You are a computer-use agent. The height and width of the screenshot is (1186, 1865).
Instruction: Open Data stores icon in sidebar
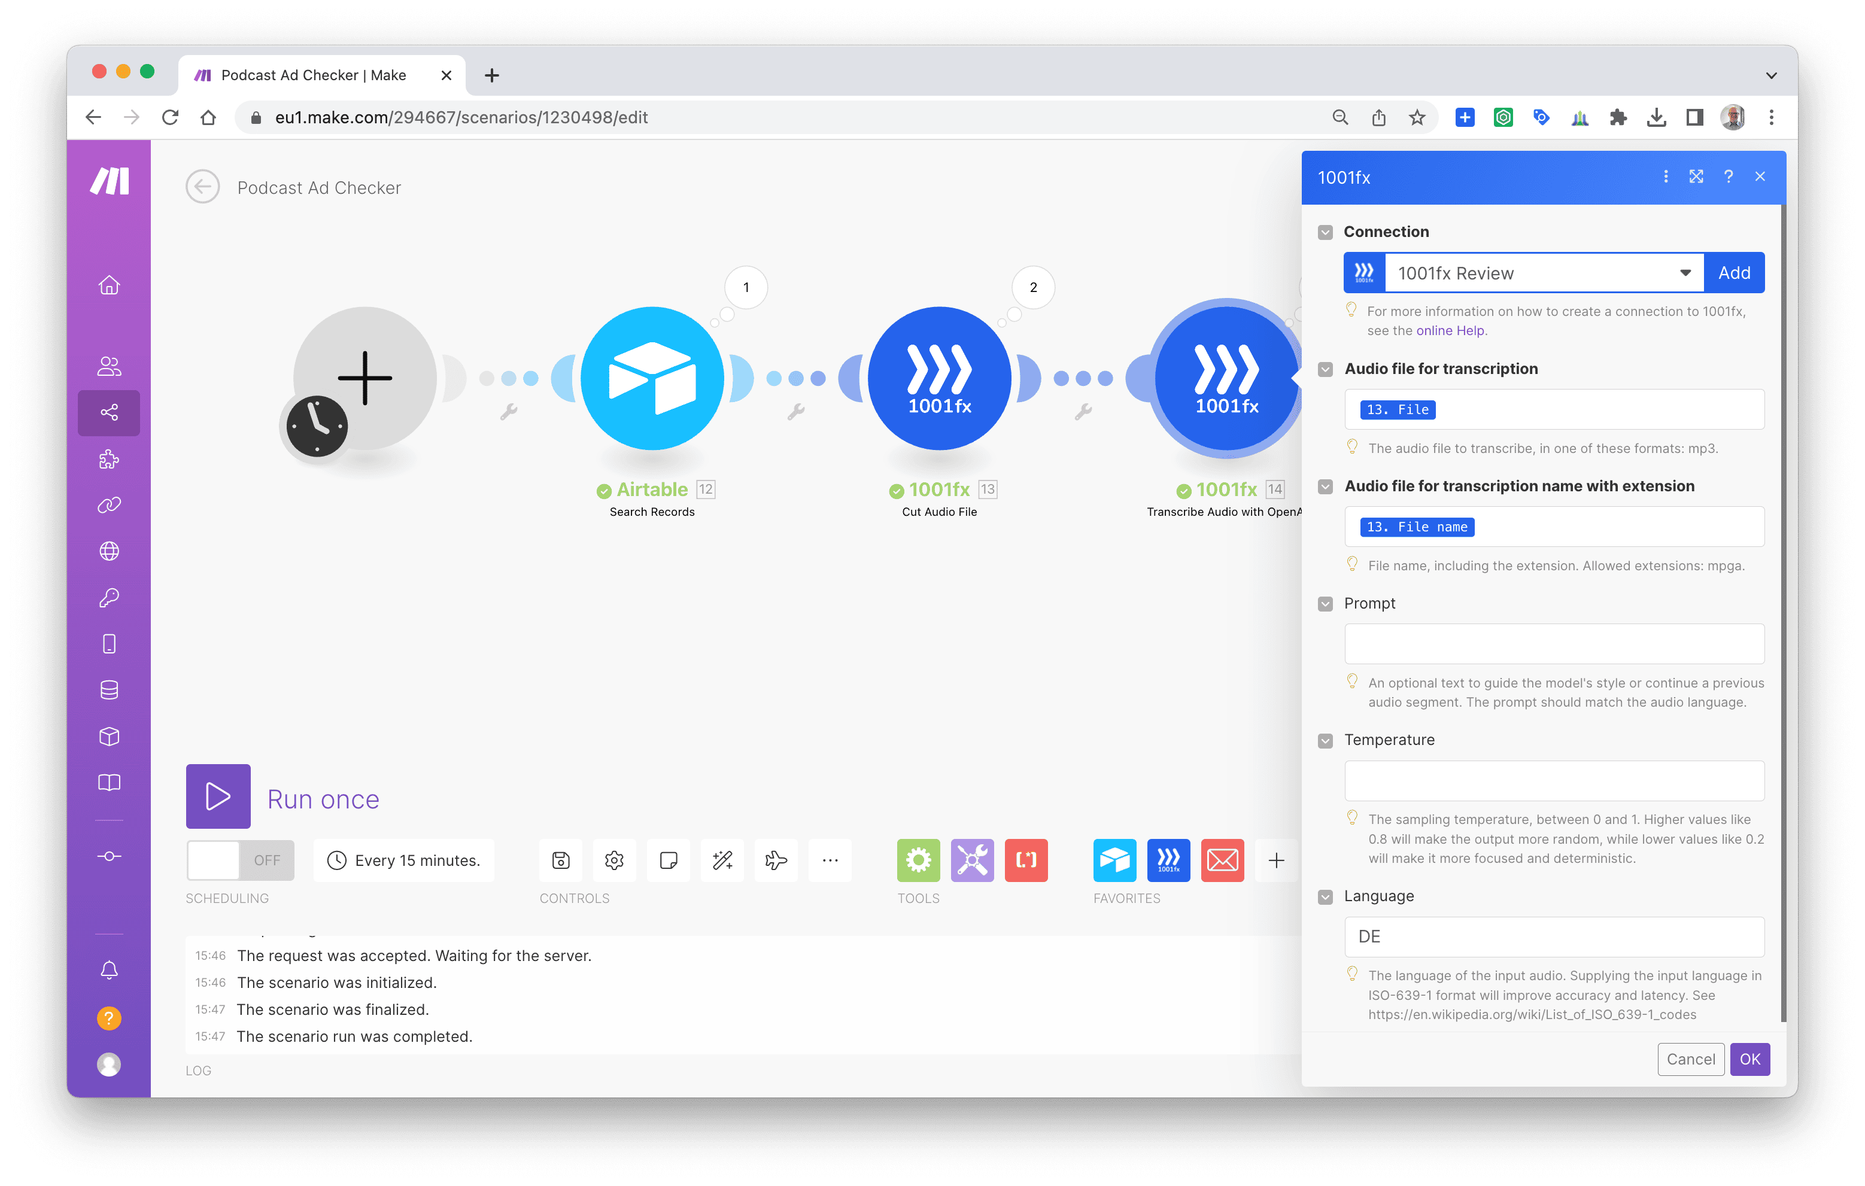pos(109,690)
